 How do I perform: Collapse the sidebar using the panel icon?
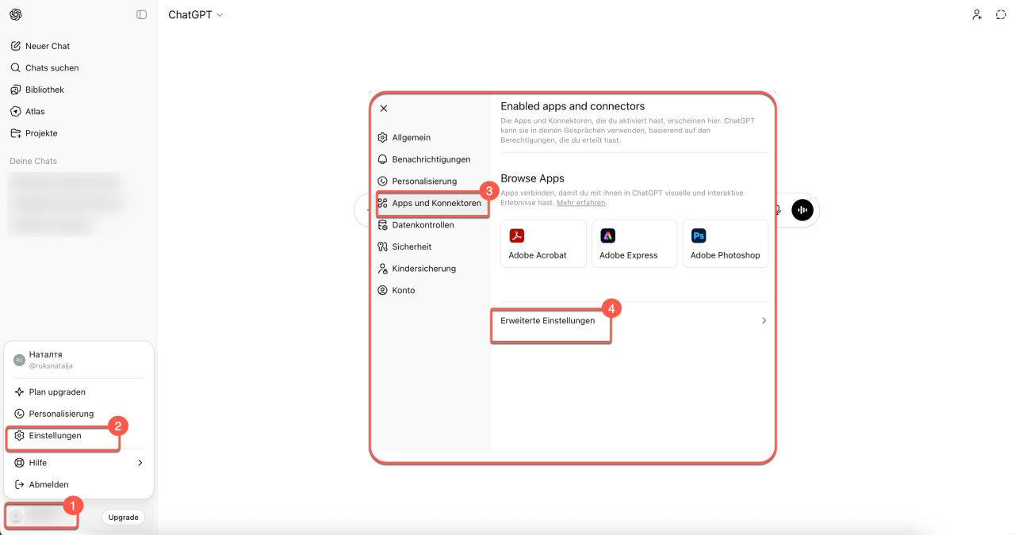tap(142, 14)
